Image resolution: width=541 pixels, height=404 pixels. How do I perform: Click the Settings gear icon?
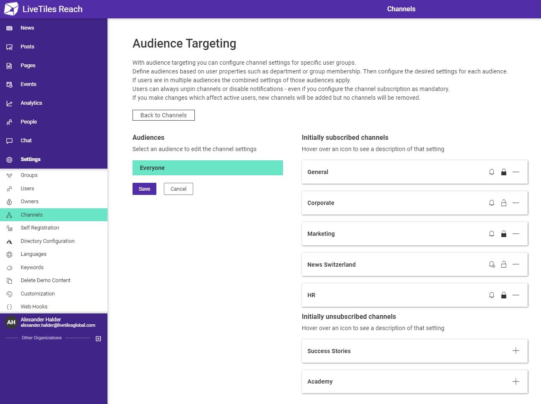click(x=9, y=159)
